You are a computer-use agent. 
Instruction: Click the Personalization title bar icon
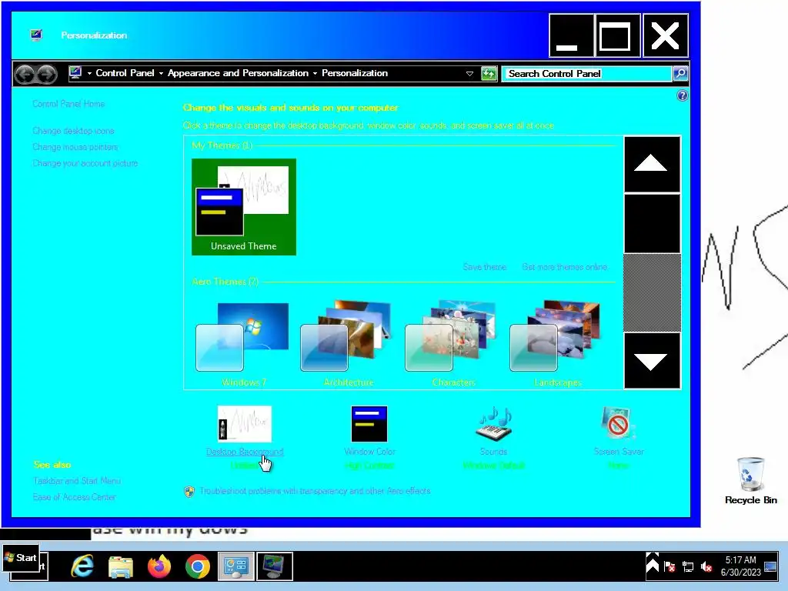pyautogui.click(x=36, y=35)
